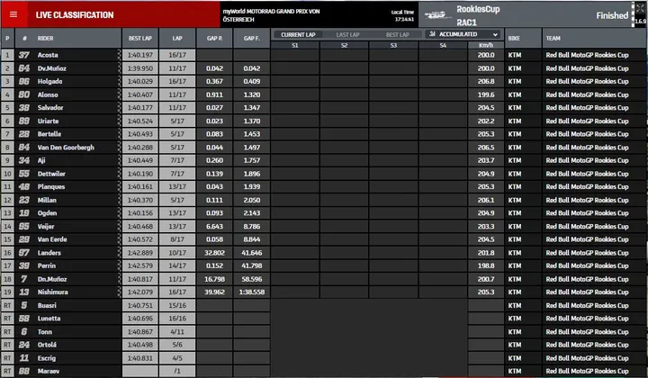Select retired rider Escrig

(x=46, y=358)
